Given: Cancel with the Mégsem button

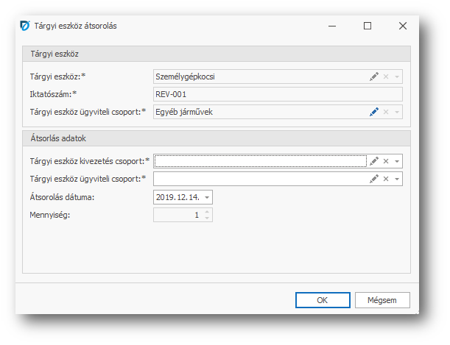Looking at the screenshot, I should (x=382, y=300).
